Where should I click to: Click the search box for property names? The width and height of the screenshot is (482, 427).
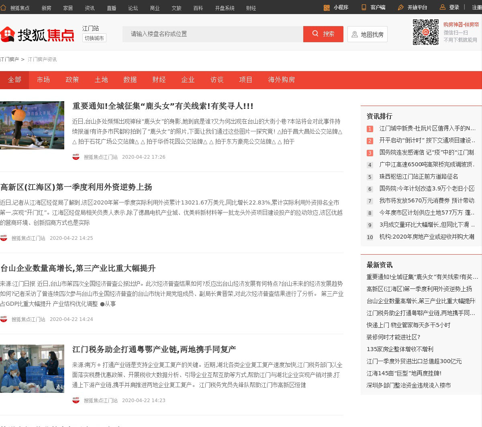(213, 34)
